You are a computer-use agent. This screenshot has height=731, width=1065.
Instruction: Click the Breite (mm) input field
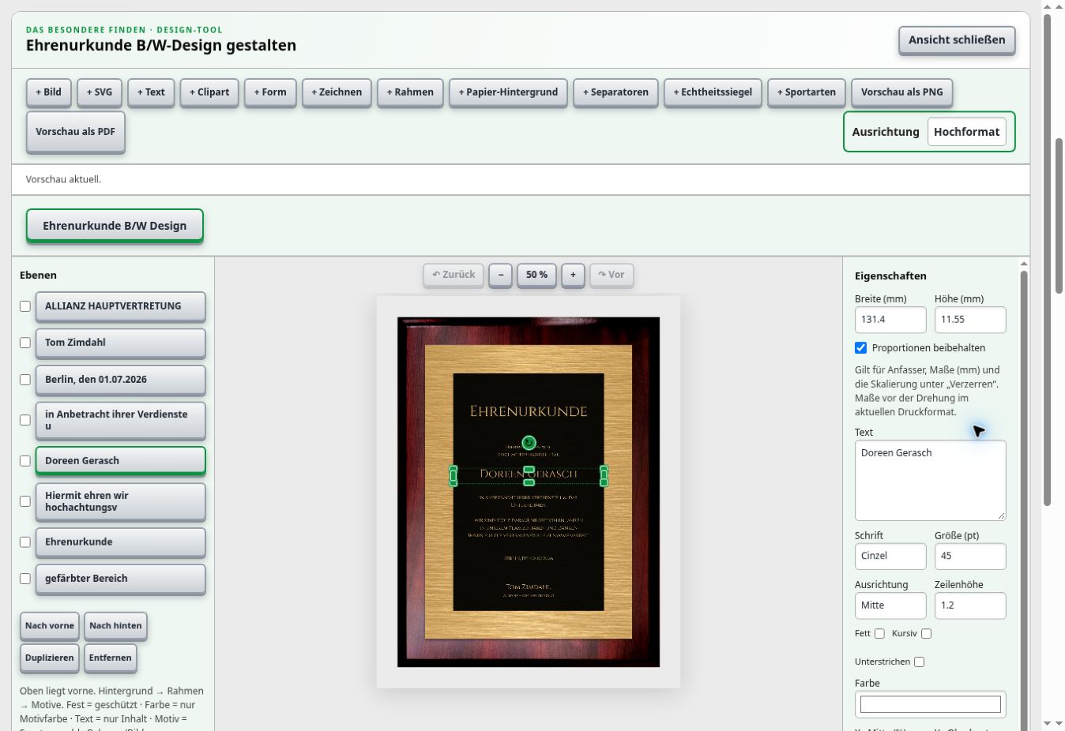[890, 320]
